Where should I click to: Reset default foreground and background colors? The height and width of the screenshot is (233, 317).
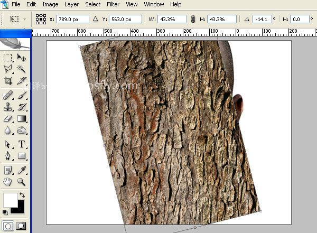pos(5,212)
